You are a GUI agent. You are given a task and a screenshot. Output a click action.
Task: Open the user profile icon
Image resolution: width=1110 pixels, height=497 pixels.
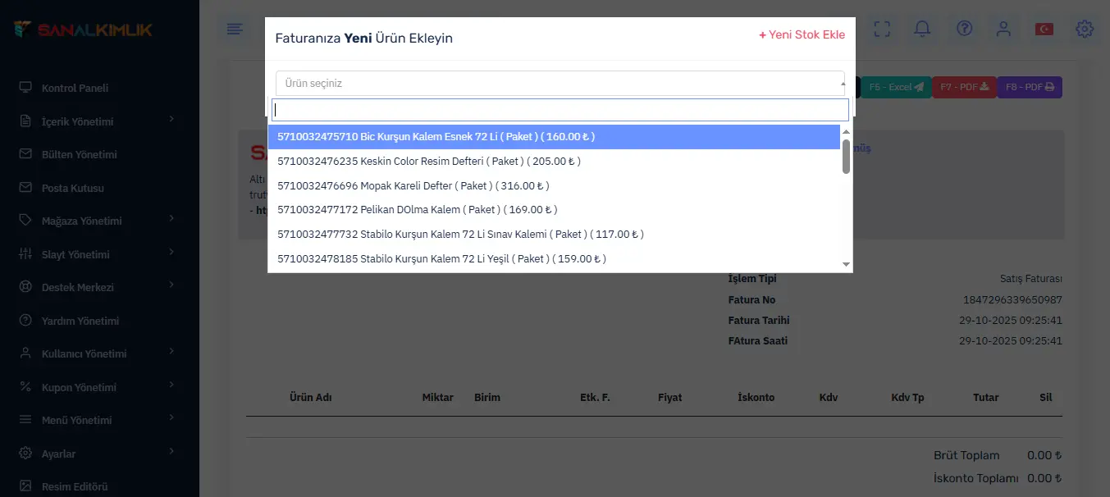click(x=1003, y=29)
